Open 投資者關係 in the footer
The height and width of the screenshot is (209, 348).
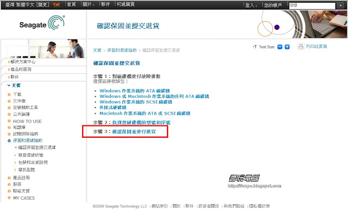tap(208, 206)
